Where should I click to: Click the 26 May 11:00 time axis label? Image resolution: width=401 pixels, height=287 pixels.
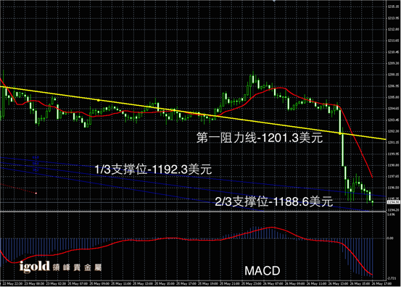(317, 283)
